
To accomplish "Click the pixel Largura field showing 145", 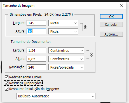I will [36, 23].
